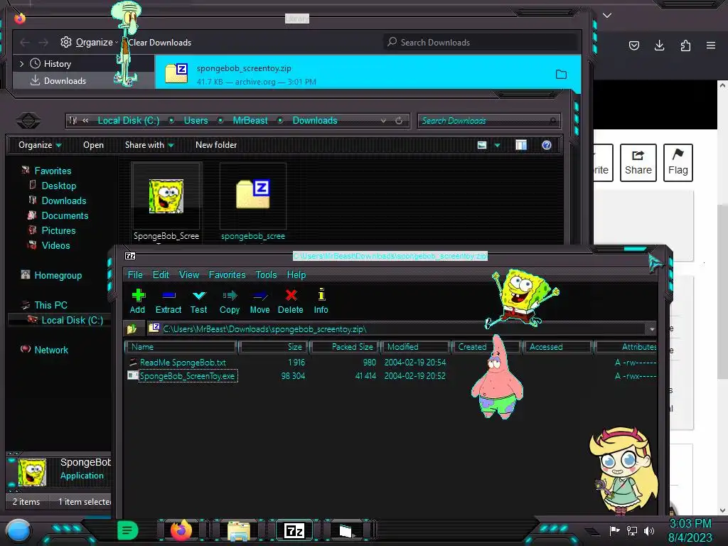The width and height of the screenshot is (728, 546).
Task: Click the 7-Zip taskbar icon
Action: [x=294, y=530]
